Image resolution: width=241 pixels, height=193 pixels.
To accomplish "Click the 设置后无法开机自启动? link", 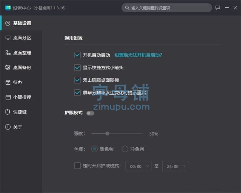I will 138,55.
